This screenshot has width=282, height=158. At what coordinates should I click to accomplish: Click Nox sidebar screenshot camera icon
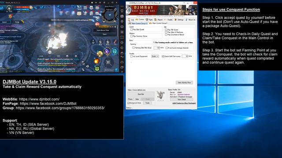coord(122,16)
